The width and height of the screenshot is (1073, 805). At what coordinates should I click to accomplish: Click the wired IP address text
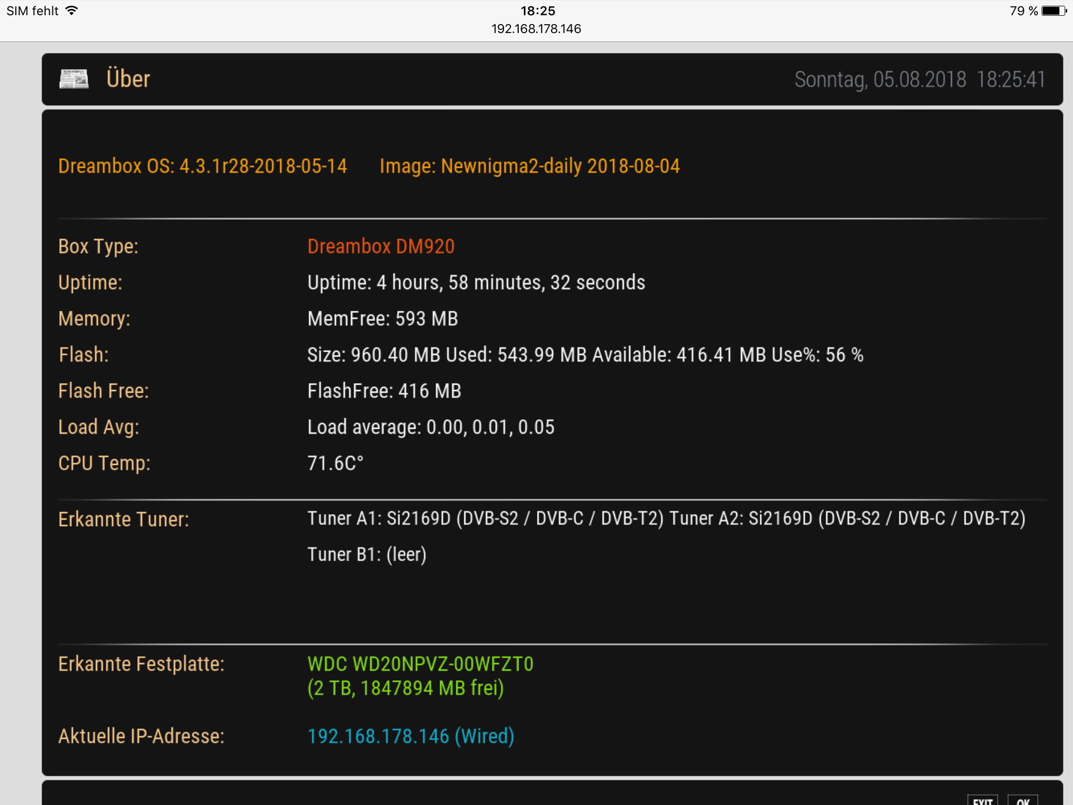click(x=410, y=736)
